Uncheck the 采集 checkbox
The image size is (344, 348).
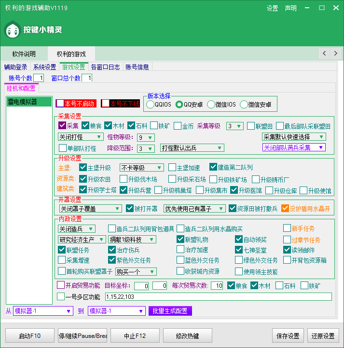(62, 126)
